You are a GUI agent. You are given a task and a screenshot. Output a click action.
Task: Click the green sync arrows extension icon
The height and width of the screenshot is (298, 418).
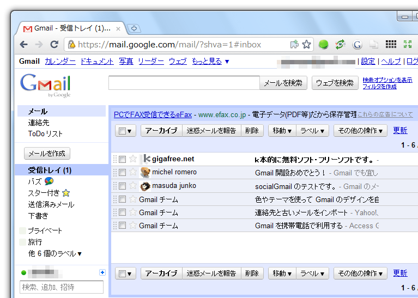(340, 44)
